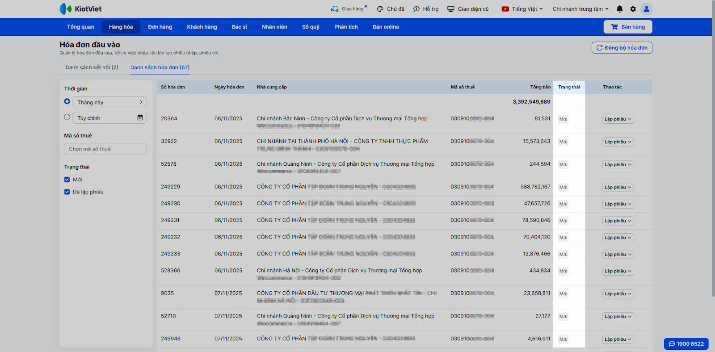
Task: Switch to Danh sách kết nối tab
Action: click(x=92, y=67)
